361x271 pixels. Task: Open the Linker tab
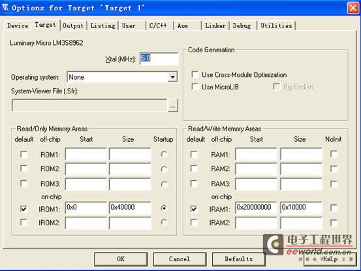215,25
